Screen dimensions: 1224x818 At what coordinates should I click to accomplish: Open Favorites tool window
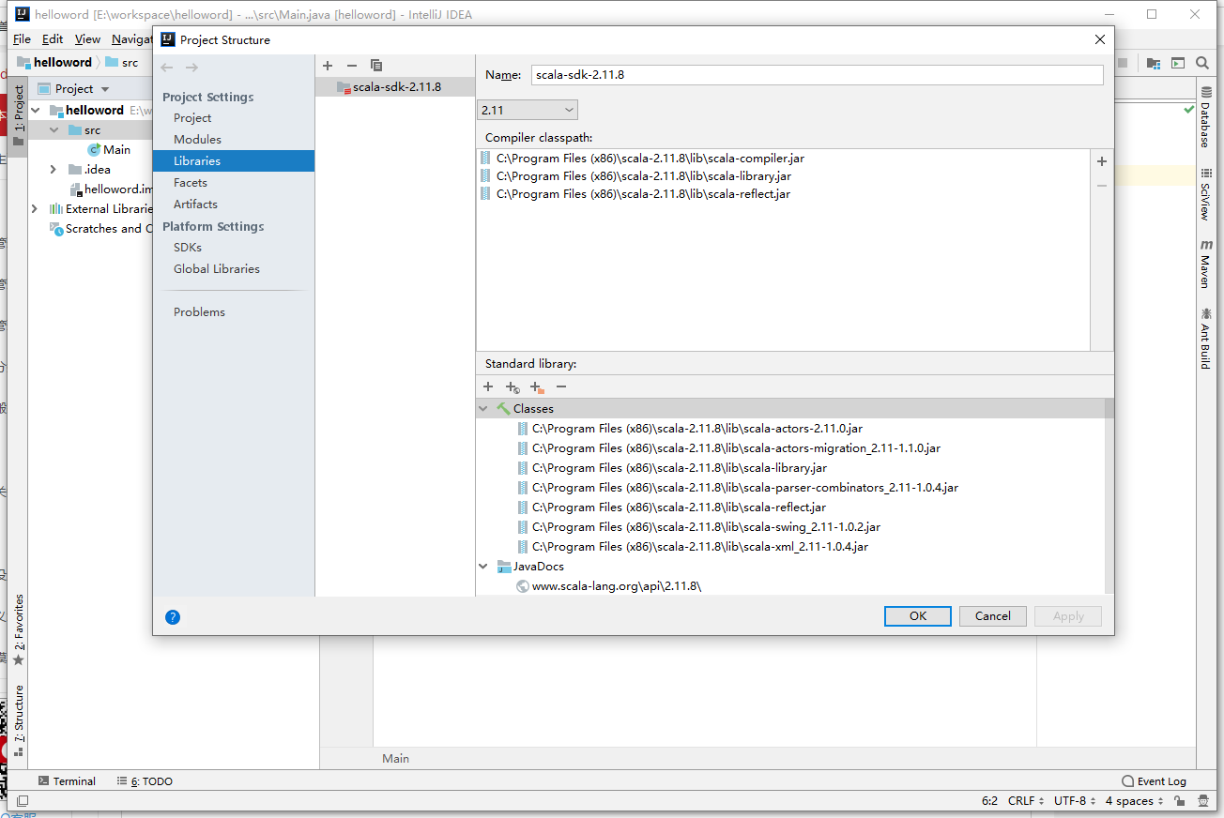(x=18, y=630)
